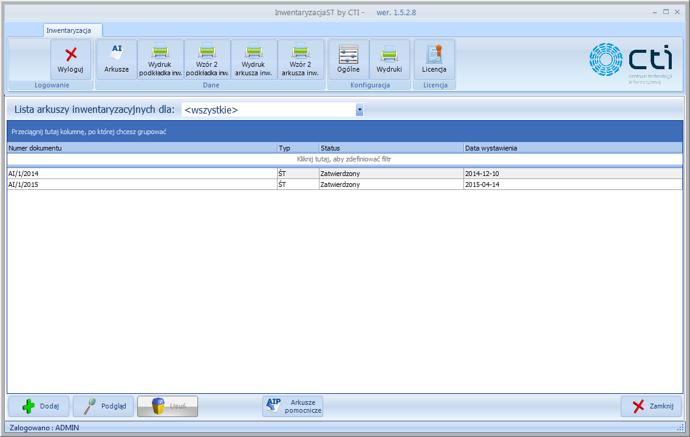Screen dimensions: 690x437
Task: Close the InwentaryzacjaST window
Action: pos(677,12)
